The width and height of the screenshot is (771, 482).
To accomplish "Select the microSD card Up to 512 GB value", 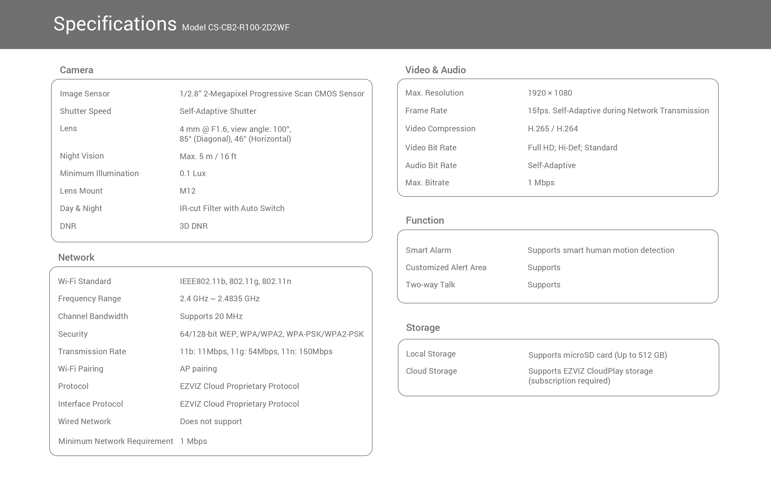I will (598, 355).
